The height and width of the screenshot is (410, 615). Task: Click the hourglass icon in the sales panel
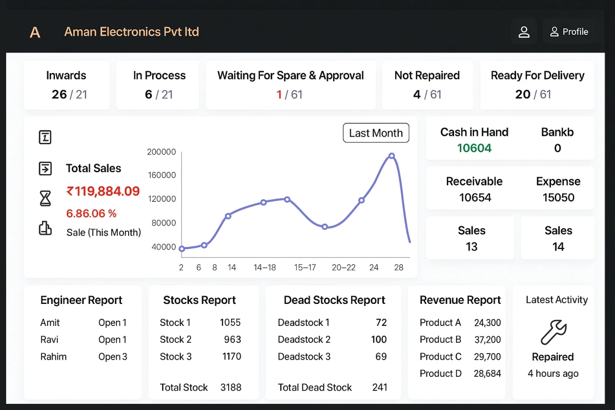tap(45, 198)
